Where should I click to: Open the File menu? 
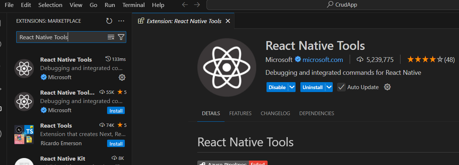click(9, 5)
